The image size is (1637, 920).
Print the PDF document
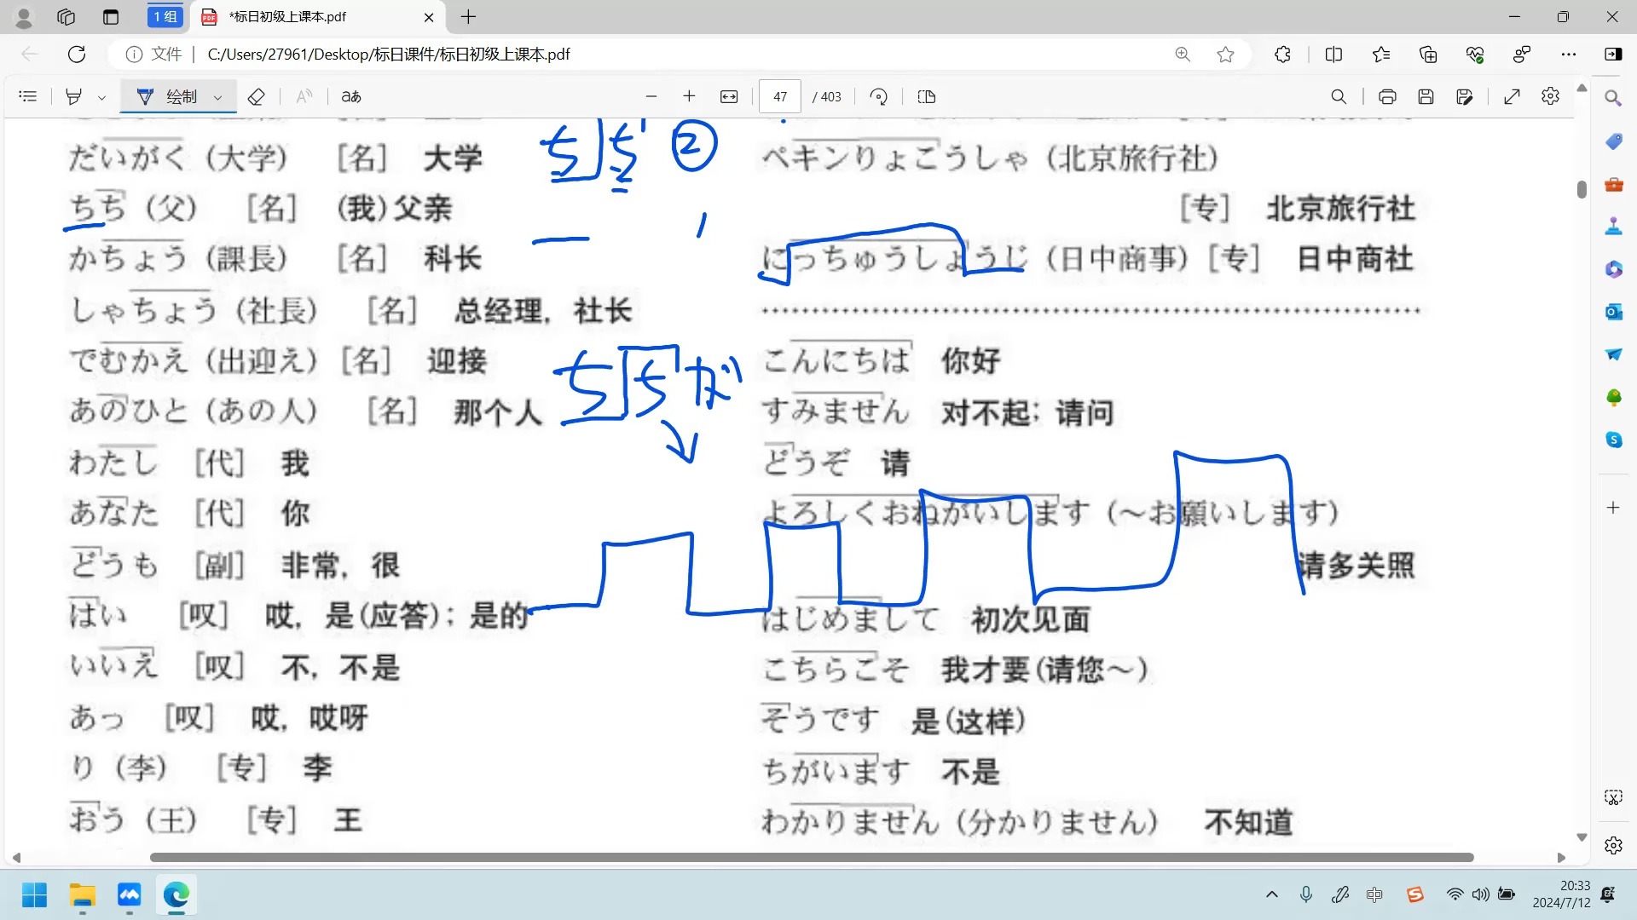click(1387, 96)
